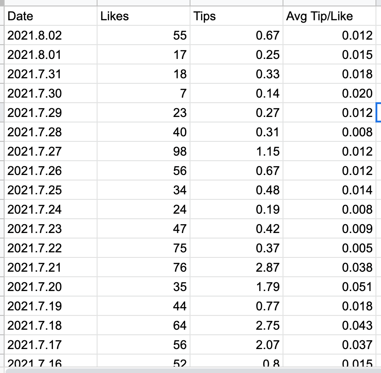This screenshot has height=373, width=381.
Task: Select the Likes header cell
Action: pyautogui.click(x=144, y=16)
